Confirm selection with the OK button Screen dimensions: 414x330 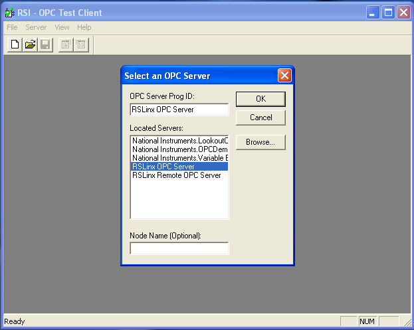(260, 99)
